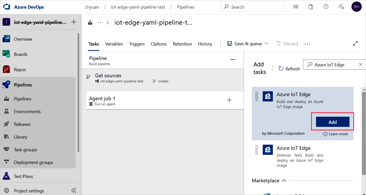The image size is (366, 195).
Task: Open user settings icon in header
Action: click(x=341, y=7)
